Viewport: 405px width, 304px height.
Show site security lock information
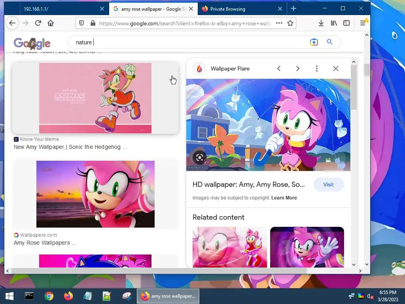coord(93,23)
